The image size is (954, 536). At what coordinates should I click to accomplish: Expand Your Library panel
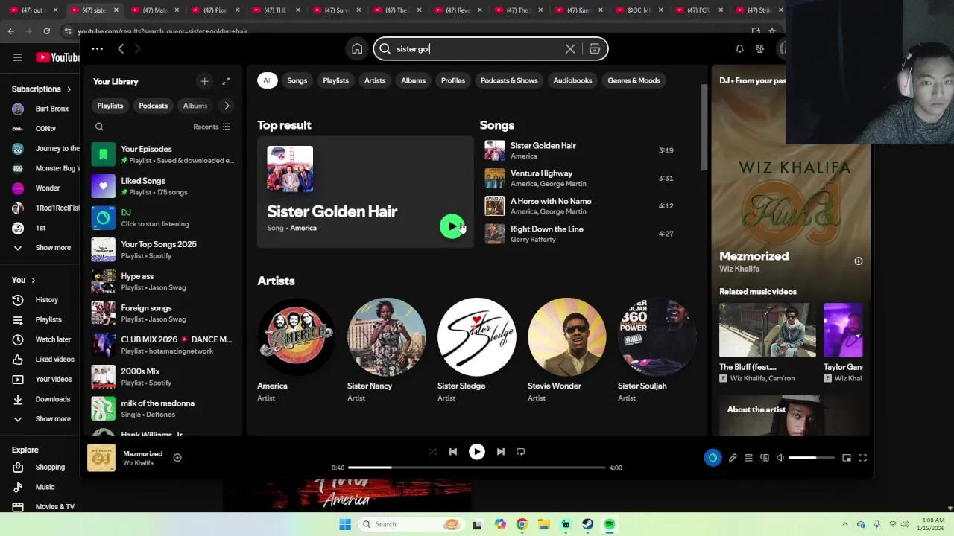226,81
